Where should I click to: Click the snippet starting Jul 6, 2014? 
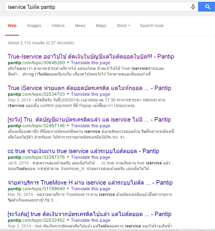coord(89,166)
